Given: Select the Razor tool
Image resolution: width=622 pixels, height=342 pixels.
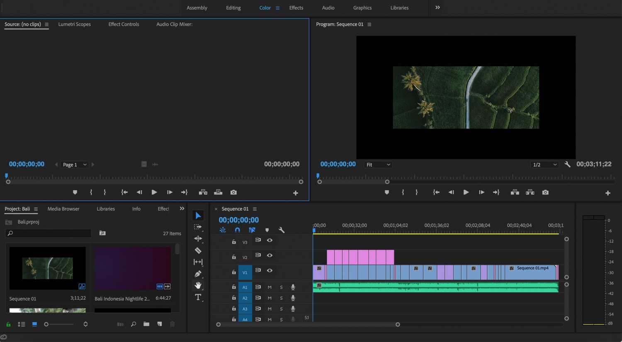Looking at the screenshot, I should (x=198, y=250).
